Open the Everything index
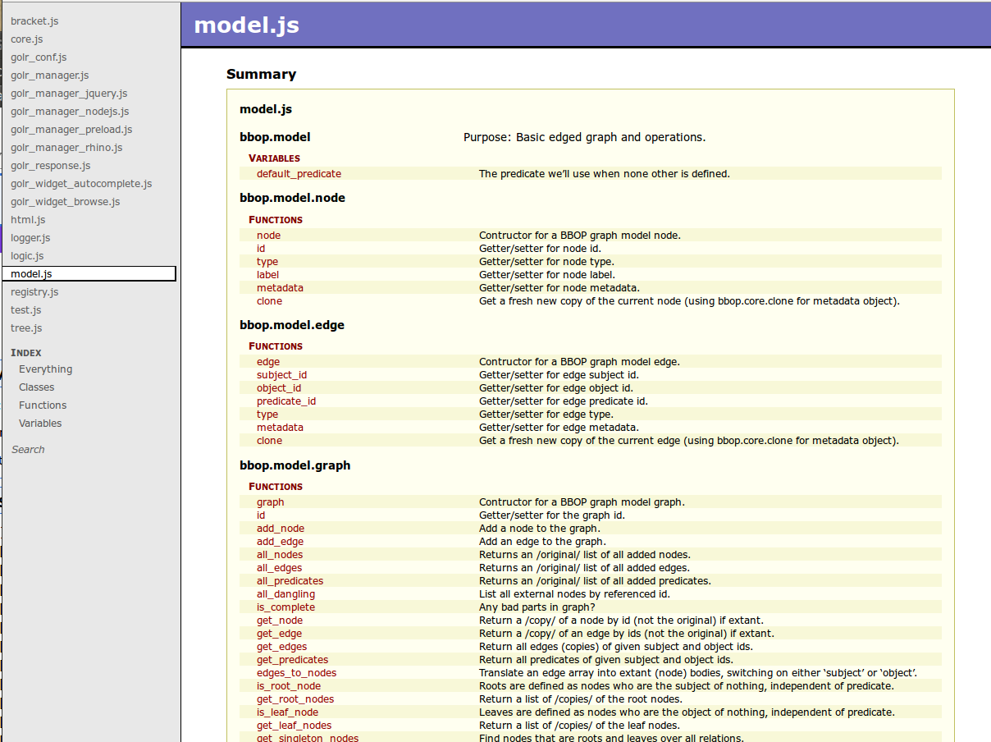991x742 pixels. 45,369
